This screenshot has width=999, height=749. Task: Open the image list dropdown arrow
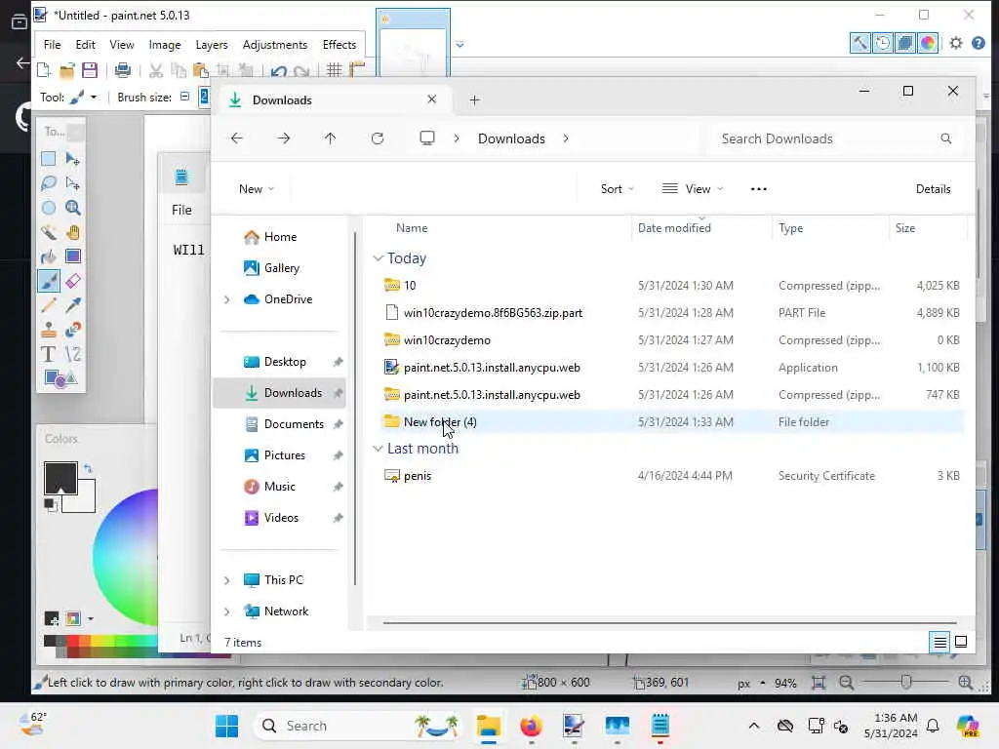(x=460, y=45)
